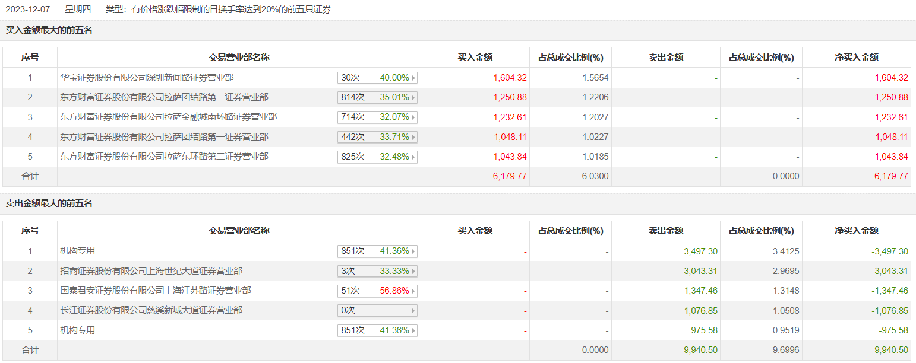Select 东方财富证券拉萨金融城南环路证券营业部
916x363 pixels.
click(x=168, y=117)
